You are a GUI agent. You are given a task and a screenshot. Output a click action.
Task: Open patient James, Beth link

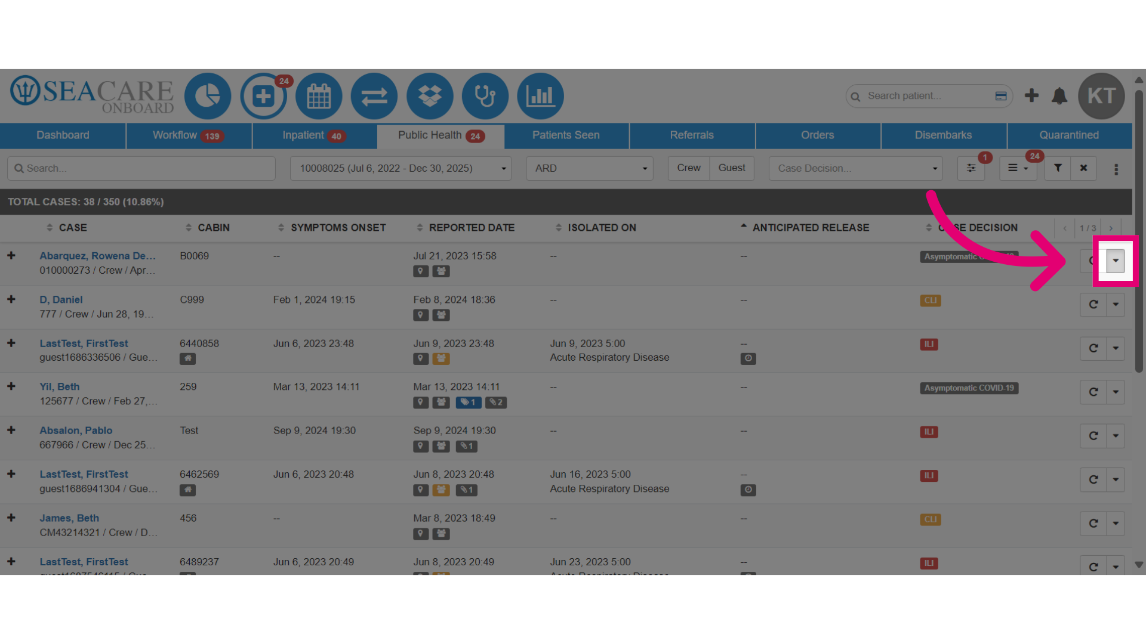tap(69, 518)
